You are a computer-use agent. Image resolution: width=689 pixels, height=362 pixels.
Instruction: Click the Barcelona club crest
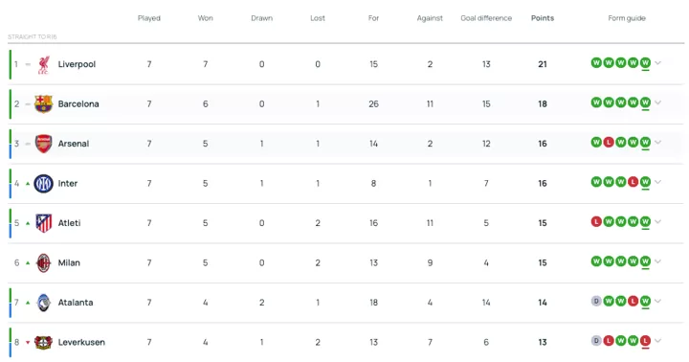coord(43,104)
